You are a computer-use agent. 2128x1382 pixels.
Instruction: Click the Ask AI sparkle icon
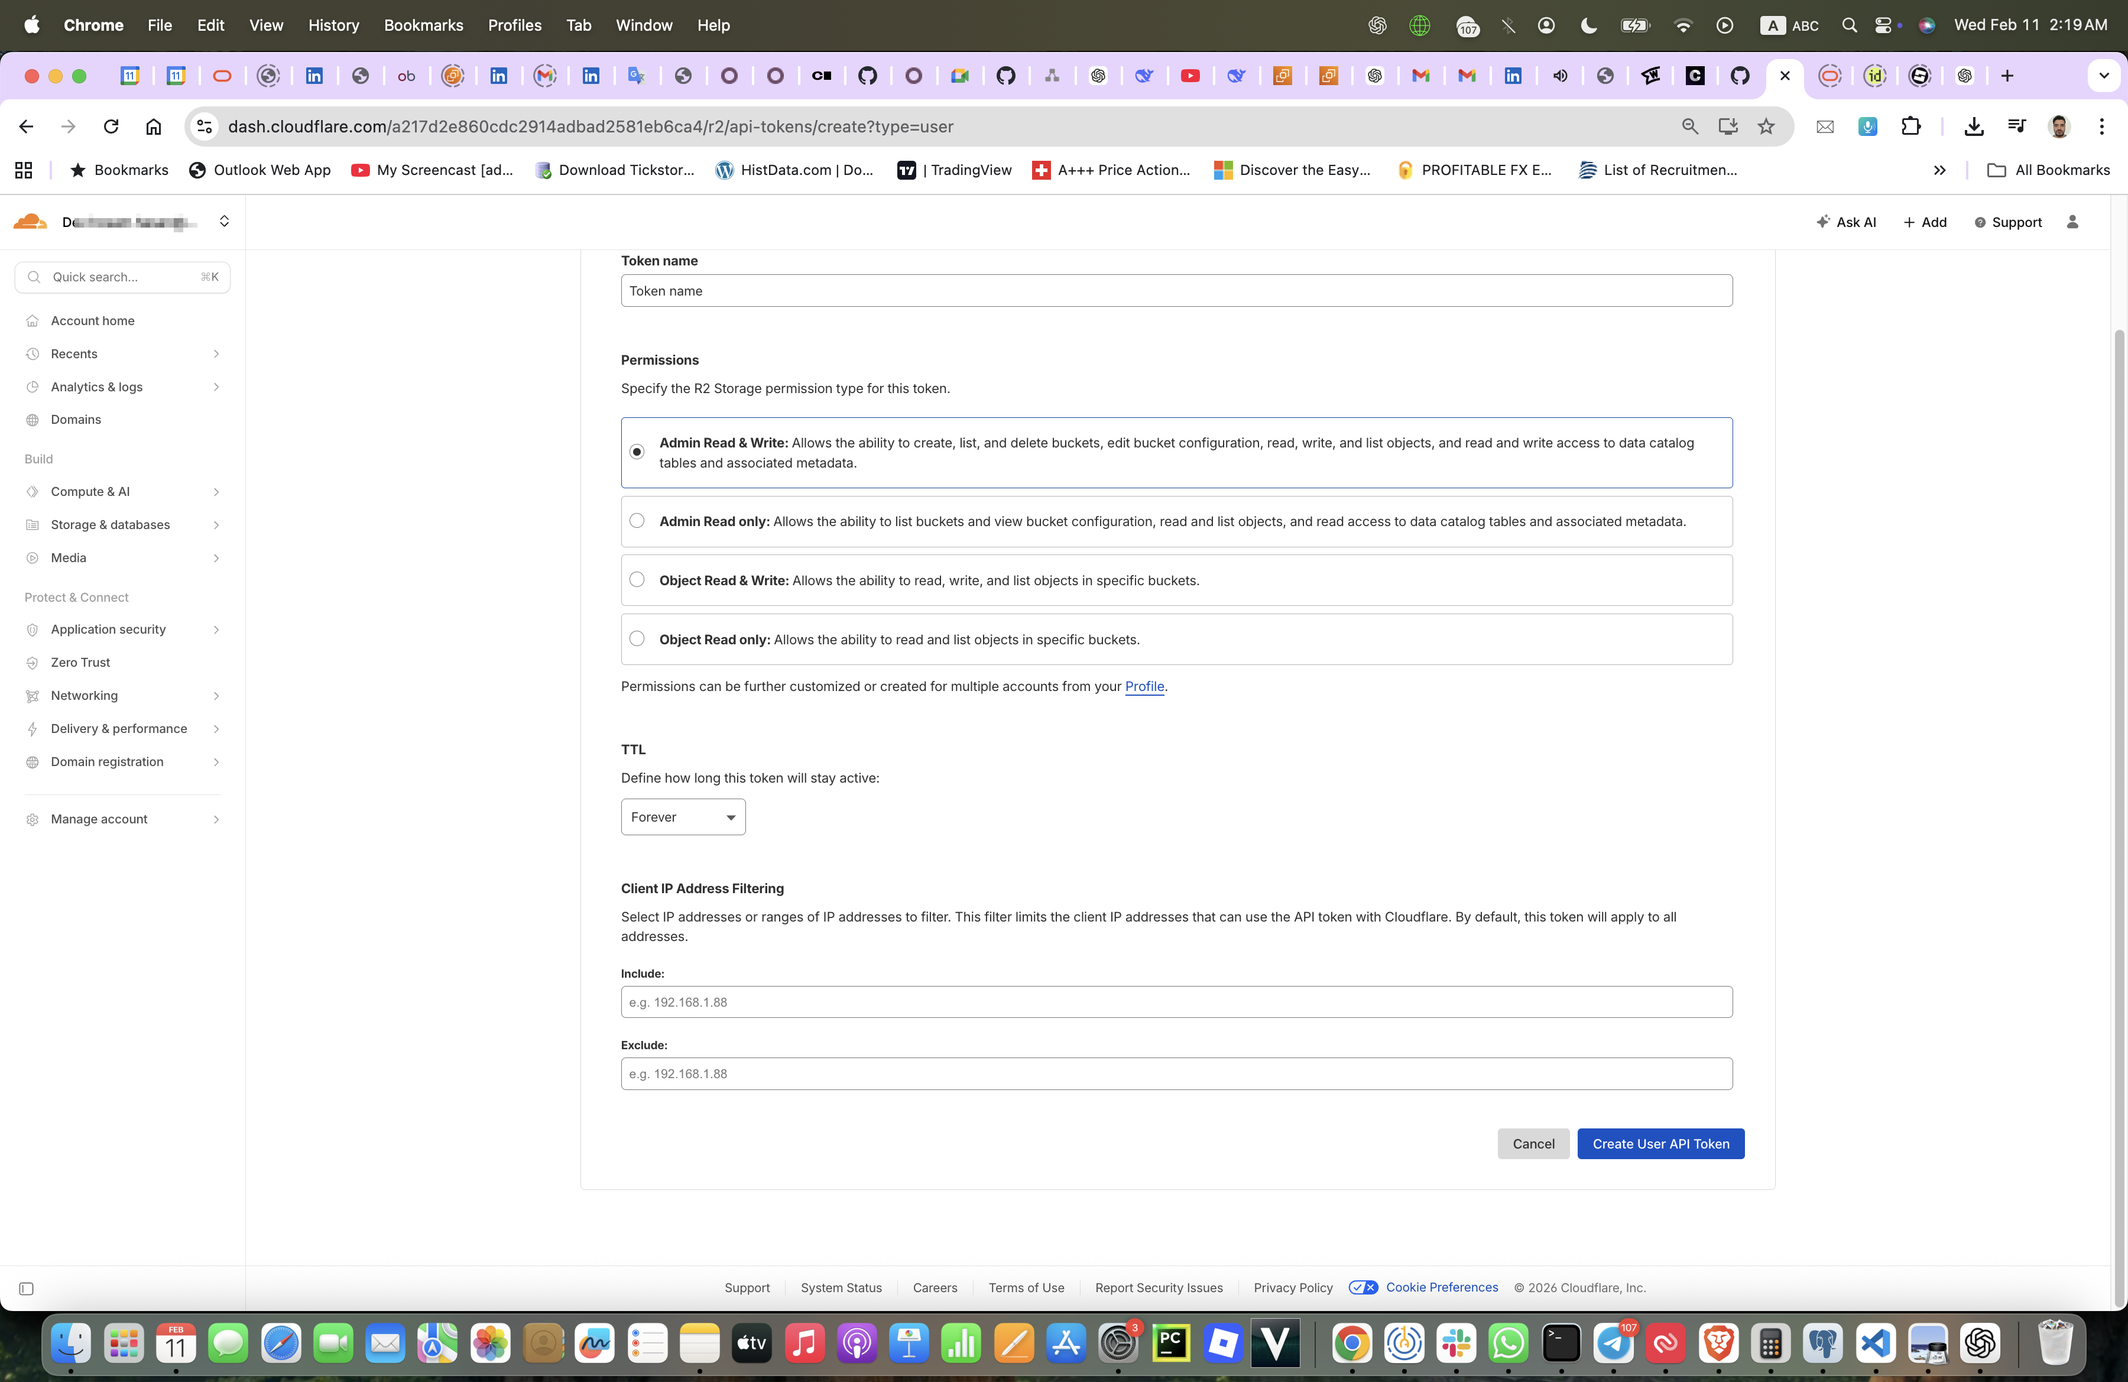pos(1823,222)
